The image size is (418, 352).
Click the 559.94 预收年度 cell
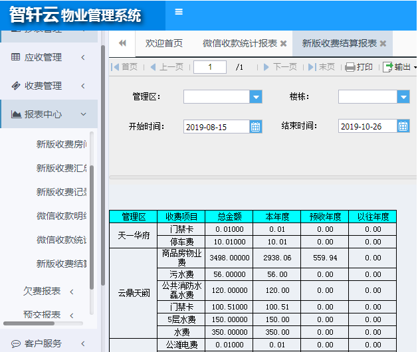pyautogui.click(x=325, y=258)
